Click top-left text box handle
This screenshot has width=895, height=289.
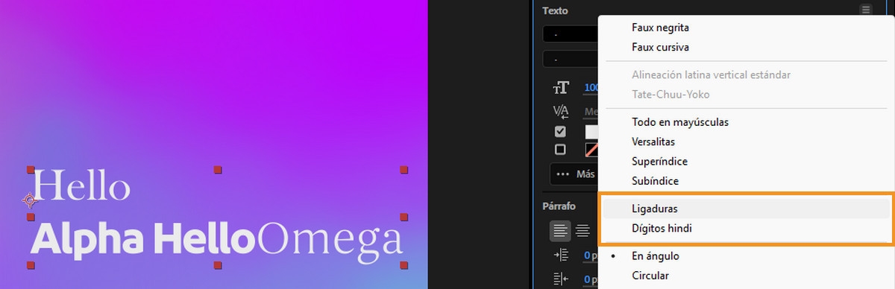click(31, 171)
